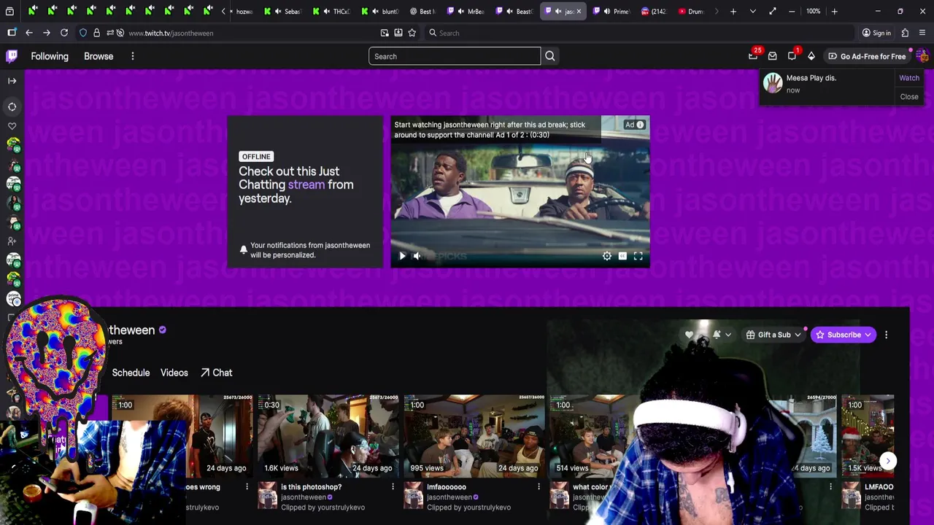Image resolution: width=934 pixels, height=525 pixels.
Task: Open the 'is this photoshop?' clip thumbnail
Action: [x=328, y=435]
